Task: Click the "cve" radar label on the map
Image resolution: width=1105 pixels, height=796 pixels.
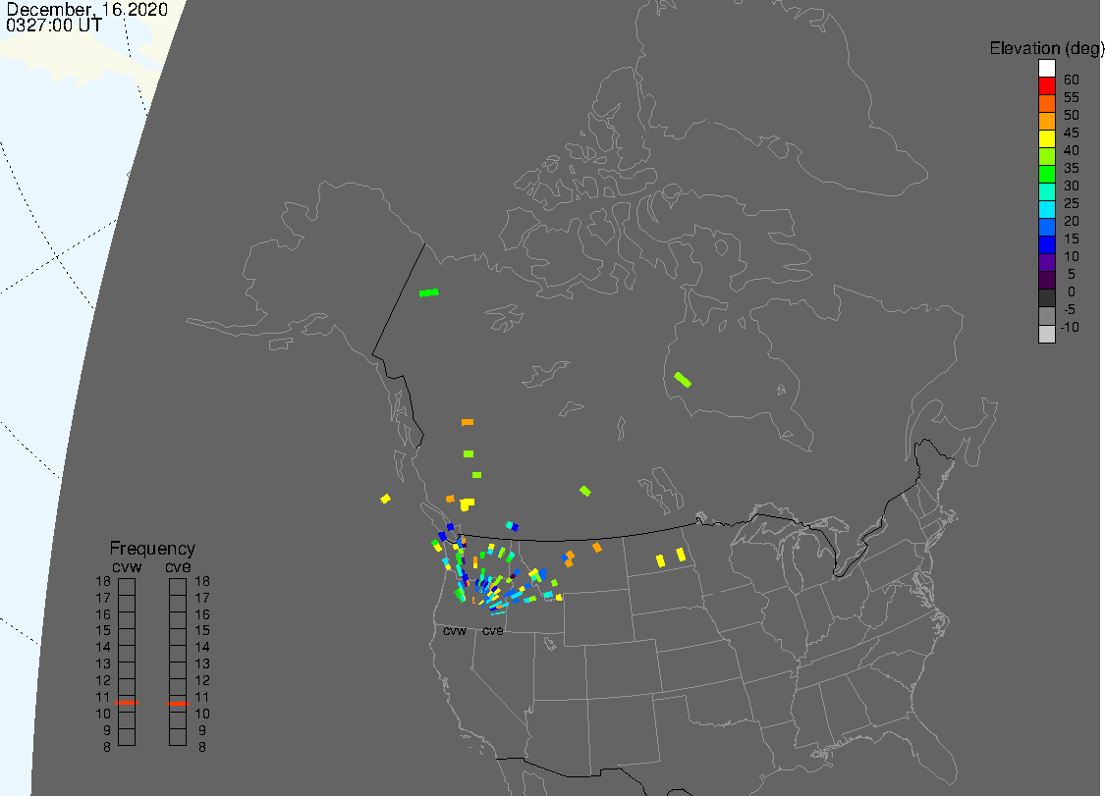Action: [493, 630]
